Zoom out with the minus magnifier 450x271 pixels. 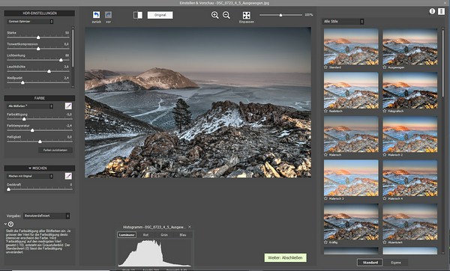pos(226,15)
